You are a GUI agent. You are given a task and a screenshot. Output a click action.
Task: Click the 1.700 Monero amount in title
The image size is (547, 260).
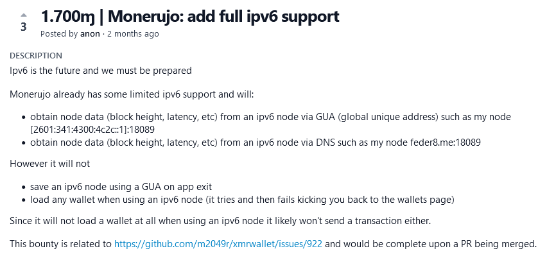pos(64,16)
